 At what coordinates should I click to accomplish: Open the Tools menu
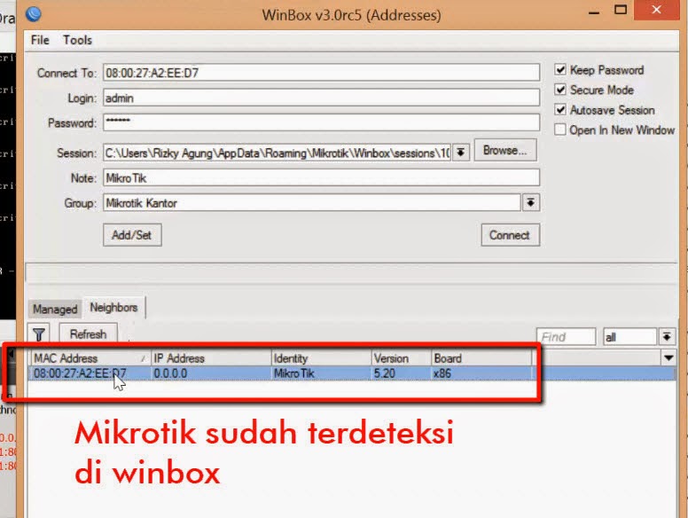click(x=77, y=40)
